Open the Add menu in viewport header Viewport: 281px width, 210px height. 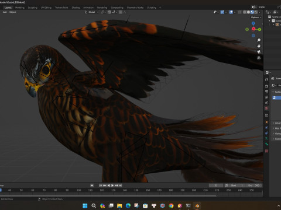(5, 12)
